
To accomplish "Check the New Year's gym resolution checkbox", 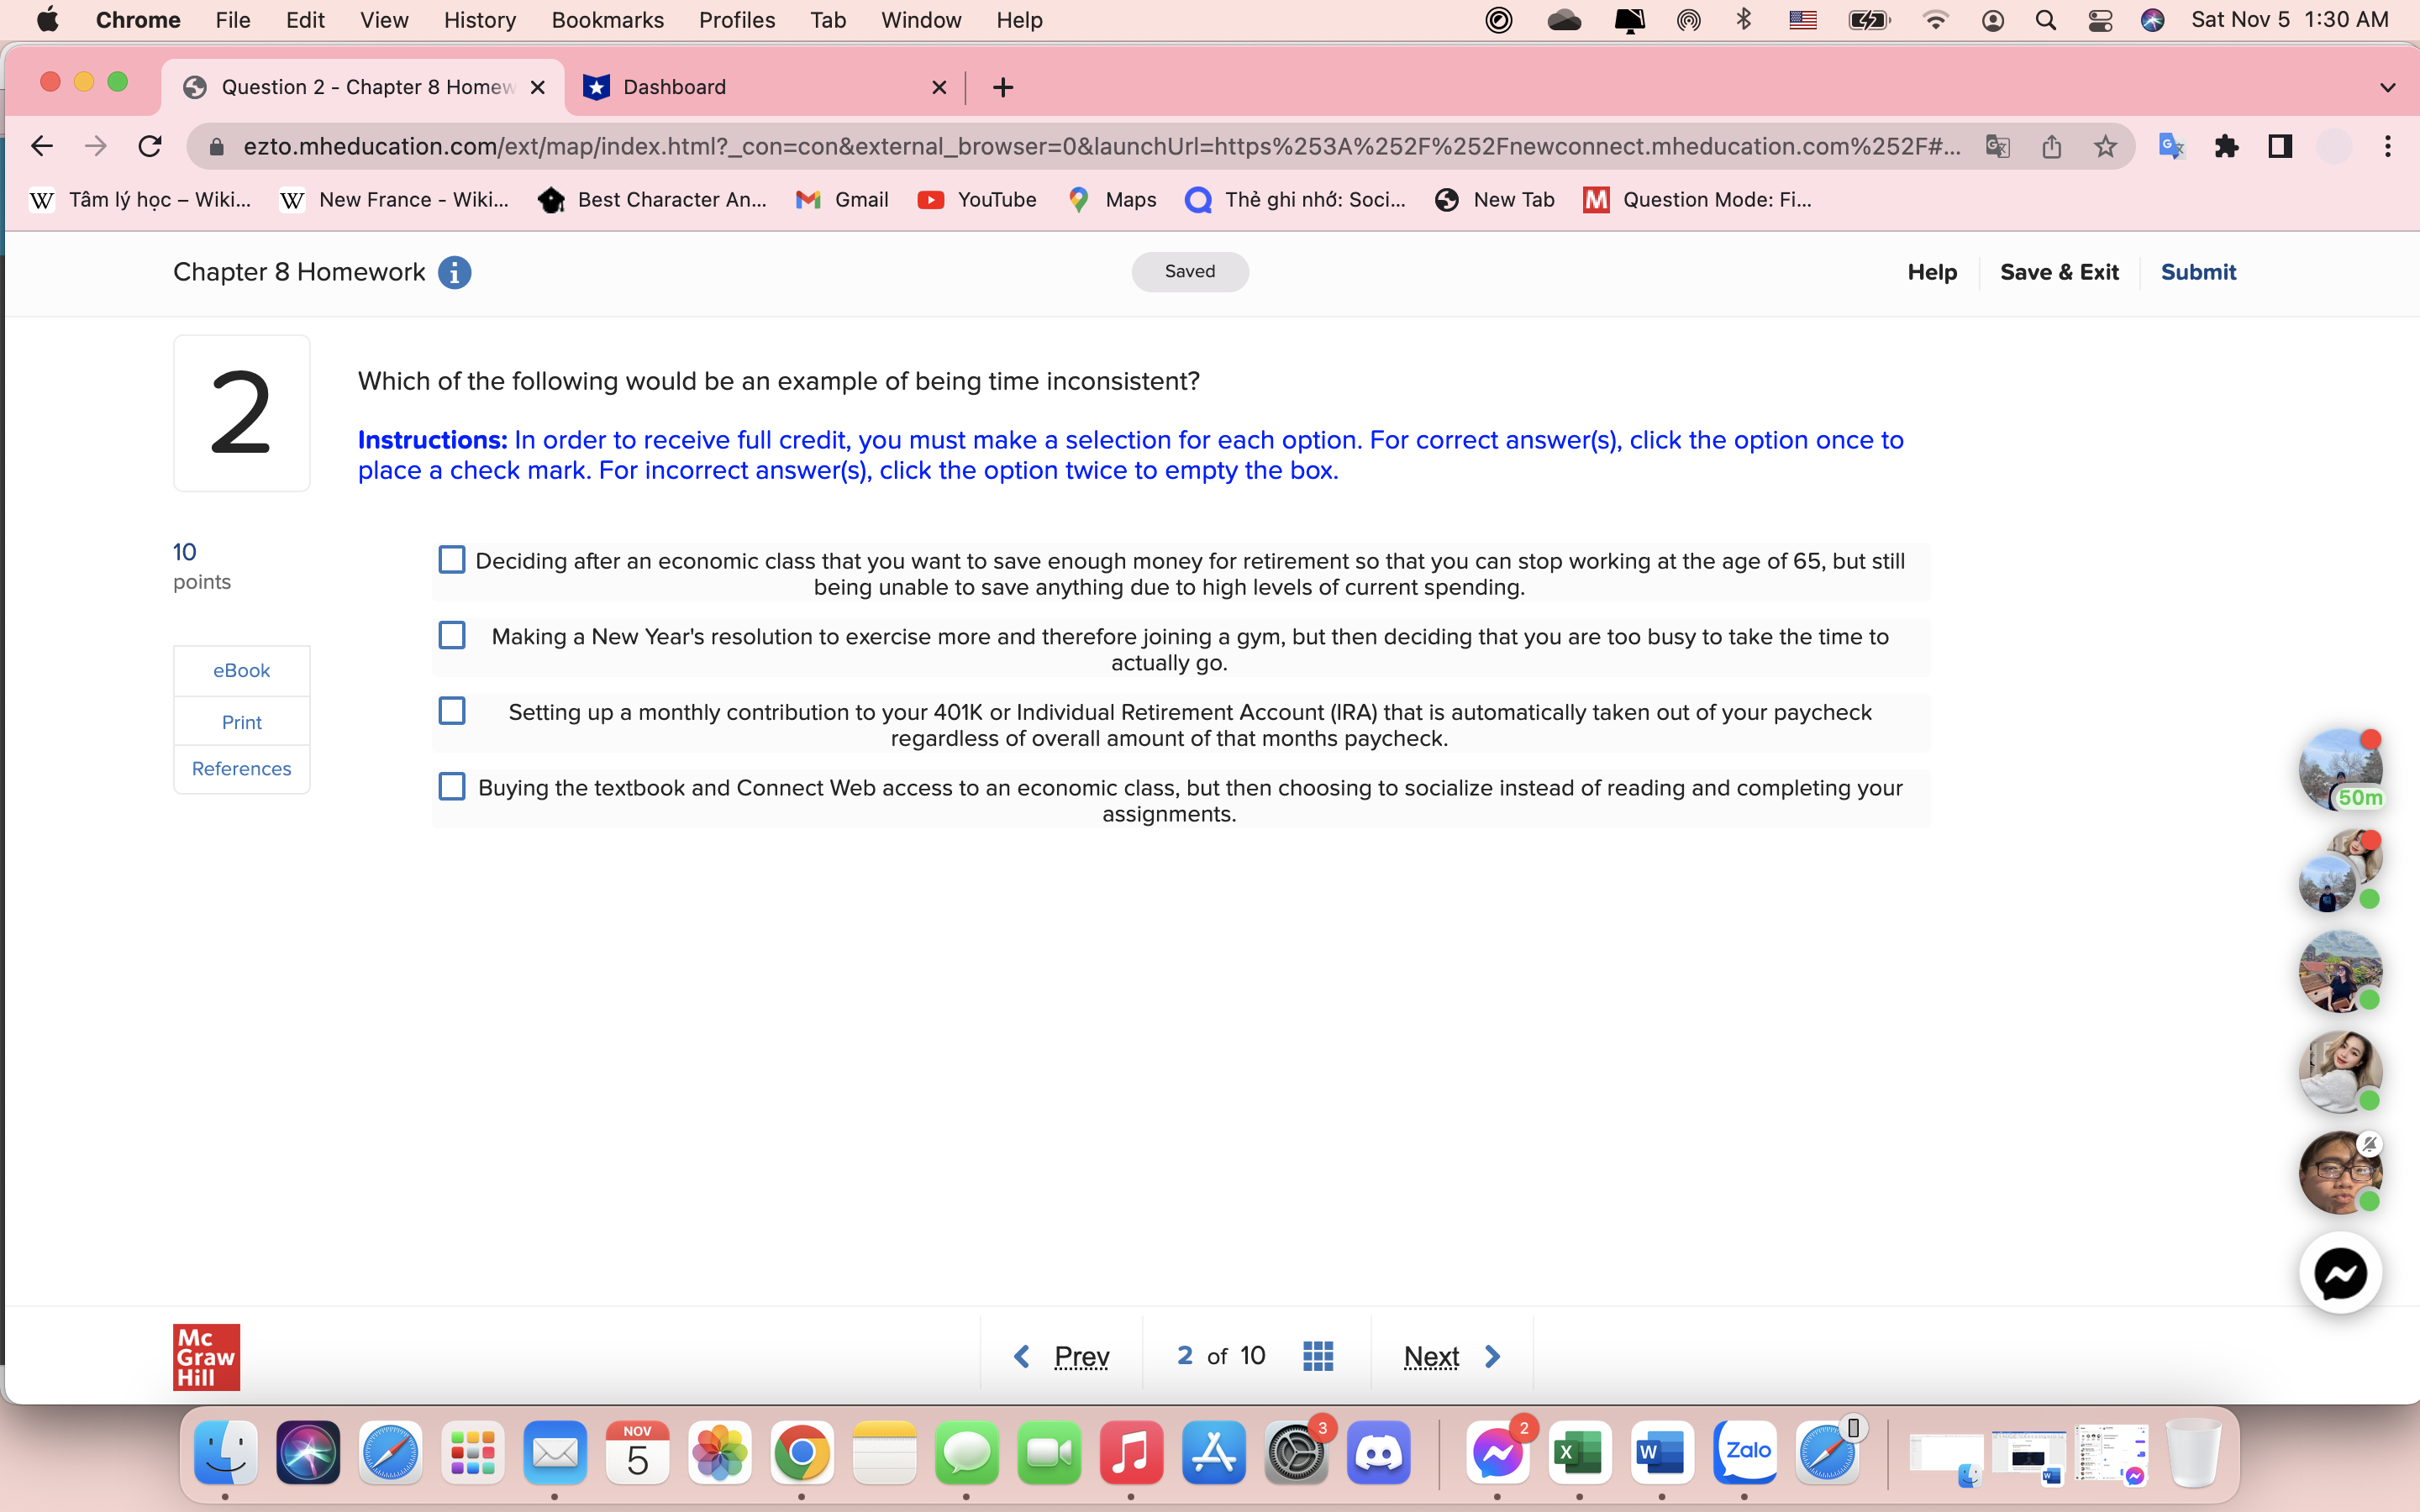I will (452, 635).
